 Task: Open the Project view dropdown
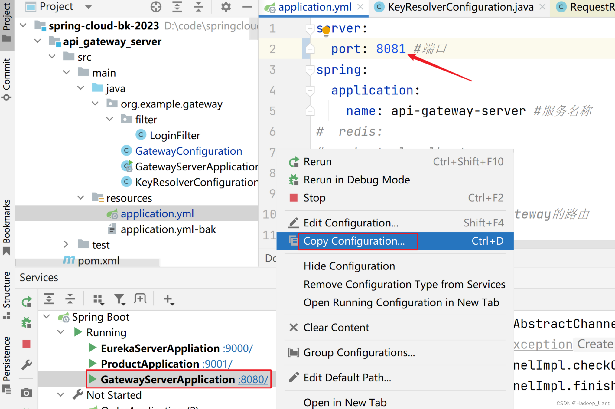coord(88,7)
